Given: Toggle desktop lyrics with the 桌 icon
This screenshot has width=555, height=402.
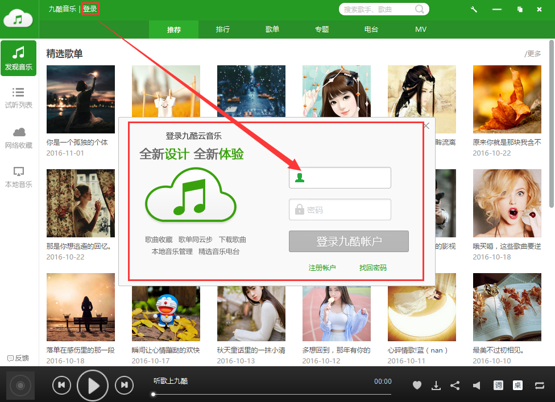Looking at the screenshot, I should [x=517, y=385].
